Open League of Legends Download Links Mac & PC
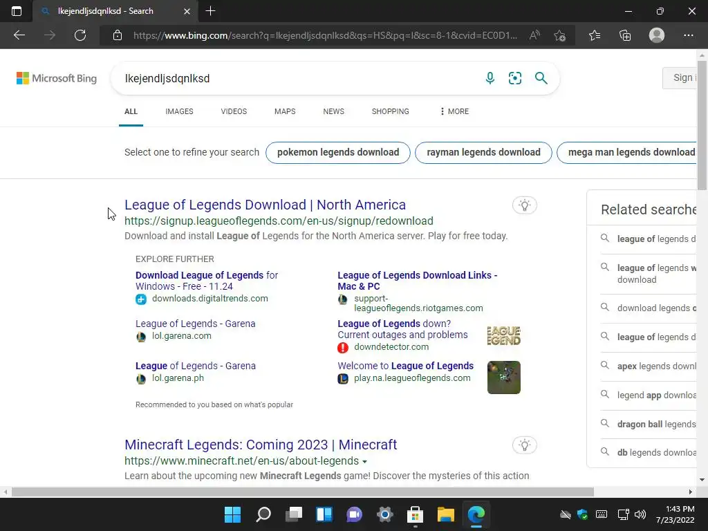Screen dimensions: 708x531 pyautogui.click(x=417, y=281)
